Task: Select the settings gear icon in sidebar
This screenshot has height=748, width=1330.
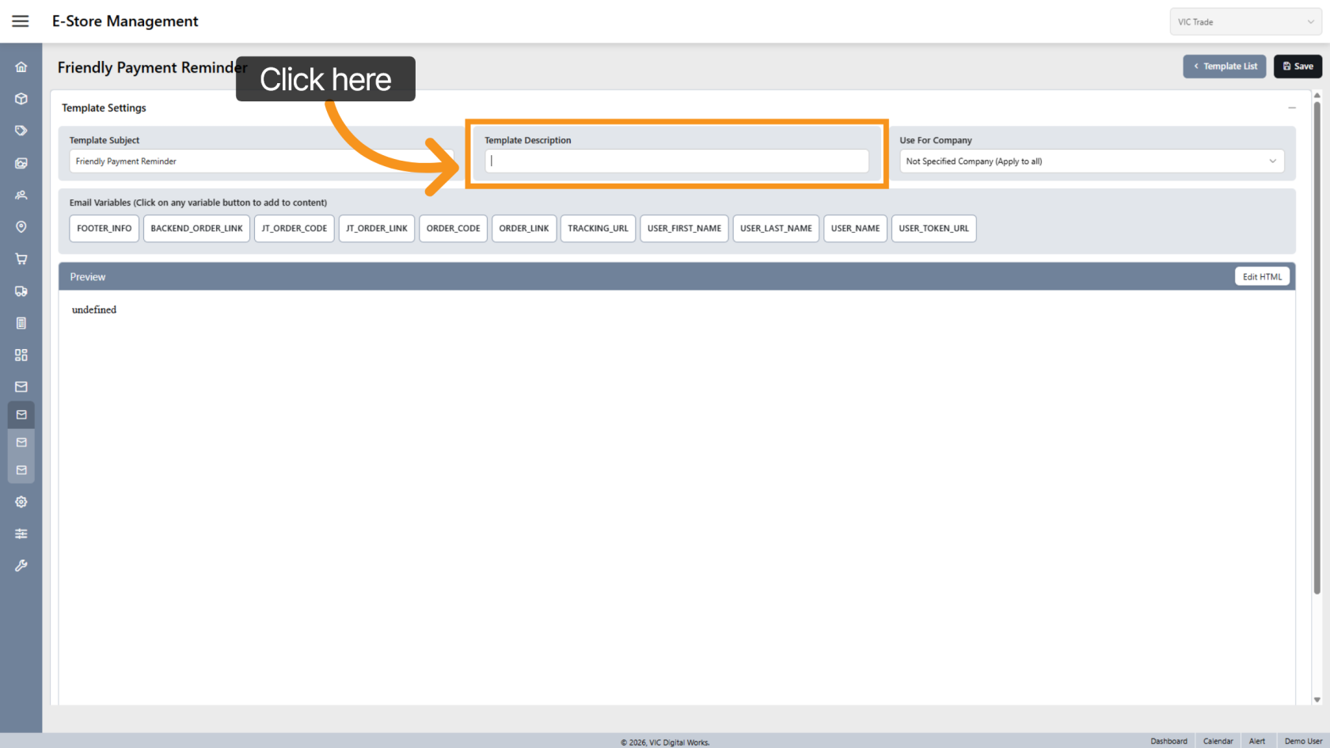Action: [21, 501]
